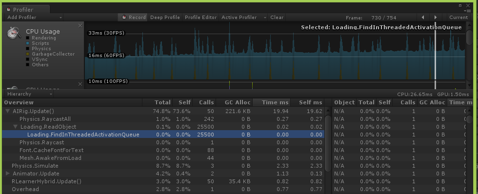Viewport: 478px width, 194px height.
Task: Toggle Profile Editor option
Action: [x=200, y=18]
